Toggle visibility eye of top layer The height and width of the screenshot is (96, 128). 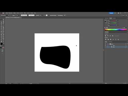105,44
